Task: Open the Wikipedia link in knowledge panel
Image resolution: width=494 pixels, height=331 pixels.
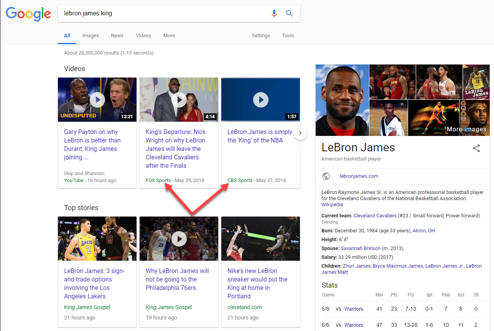Action: coord(332,205)
